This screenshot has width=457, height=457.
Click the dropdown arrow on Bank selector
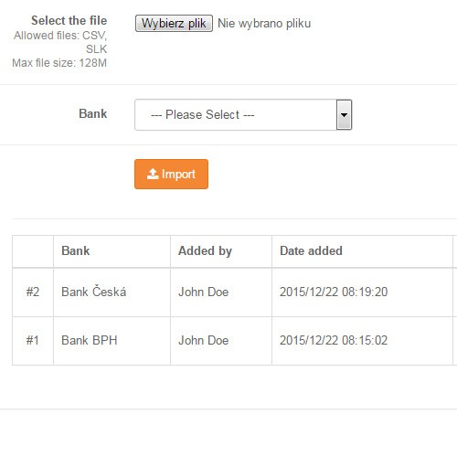tap(345, 114)
